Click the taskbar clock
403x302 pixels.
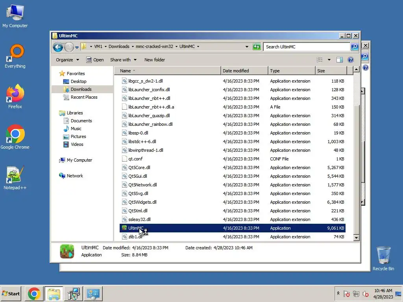coord(383,294)
